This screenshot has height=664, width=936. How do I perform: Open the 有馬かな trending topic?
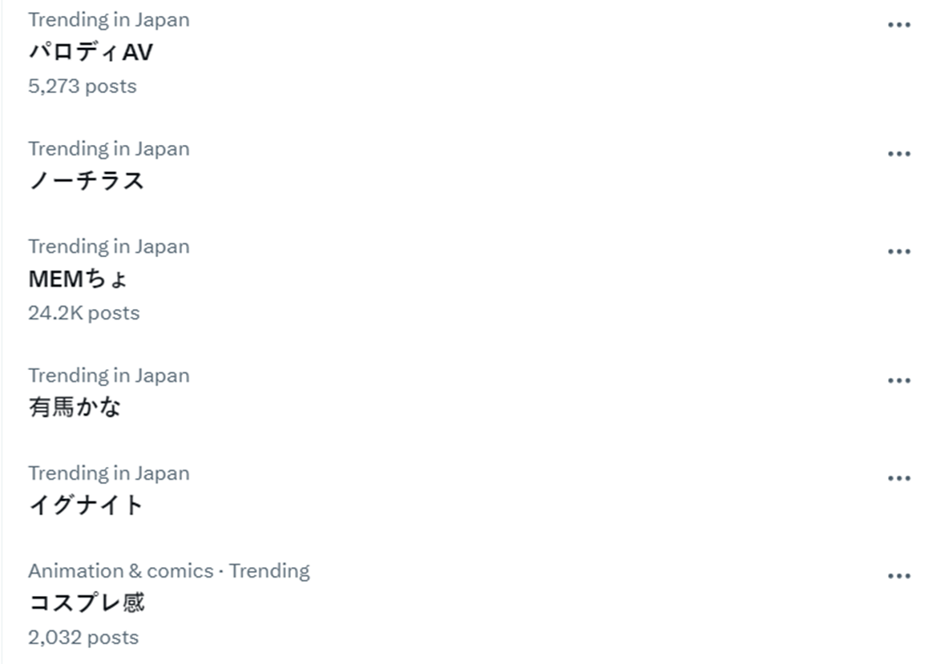pos(75,408)
